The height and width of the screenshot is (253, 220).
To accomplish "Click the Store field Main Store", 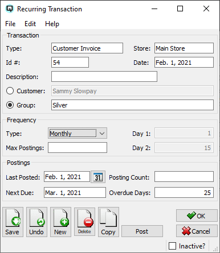I will click(x=184, y=48).
